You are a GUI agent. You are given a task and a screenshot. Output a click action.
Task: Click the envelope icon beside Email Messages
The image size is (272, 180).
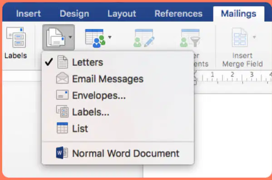click(x=62, y=78)
